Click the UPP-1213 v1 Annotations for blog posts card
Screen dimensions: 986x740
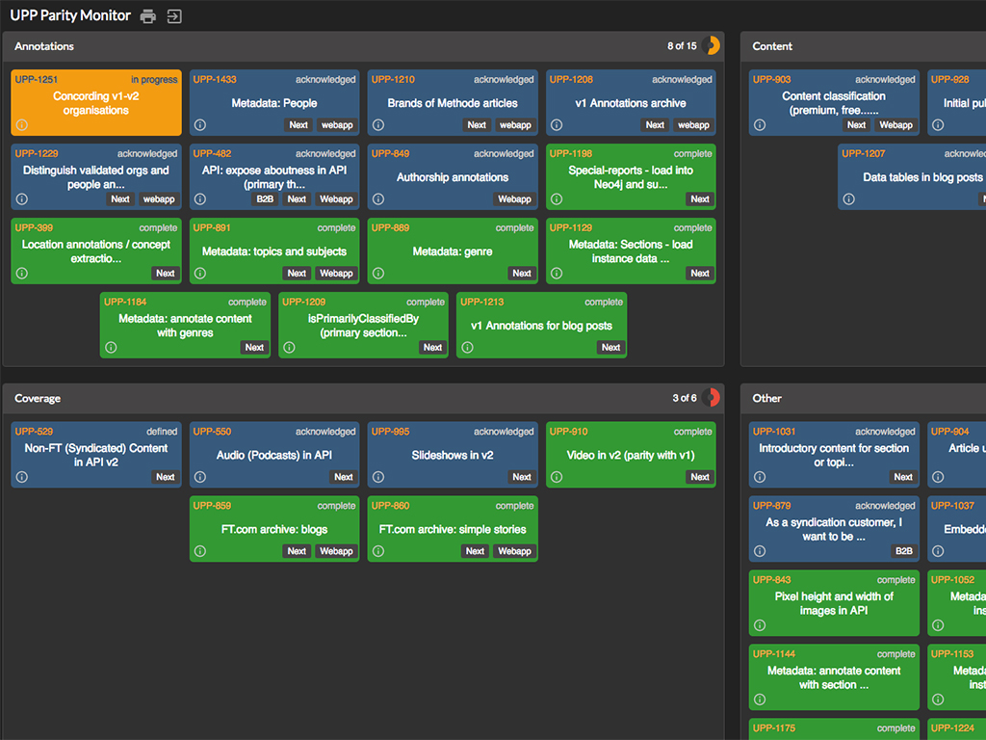(541, 325)
